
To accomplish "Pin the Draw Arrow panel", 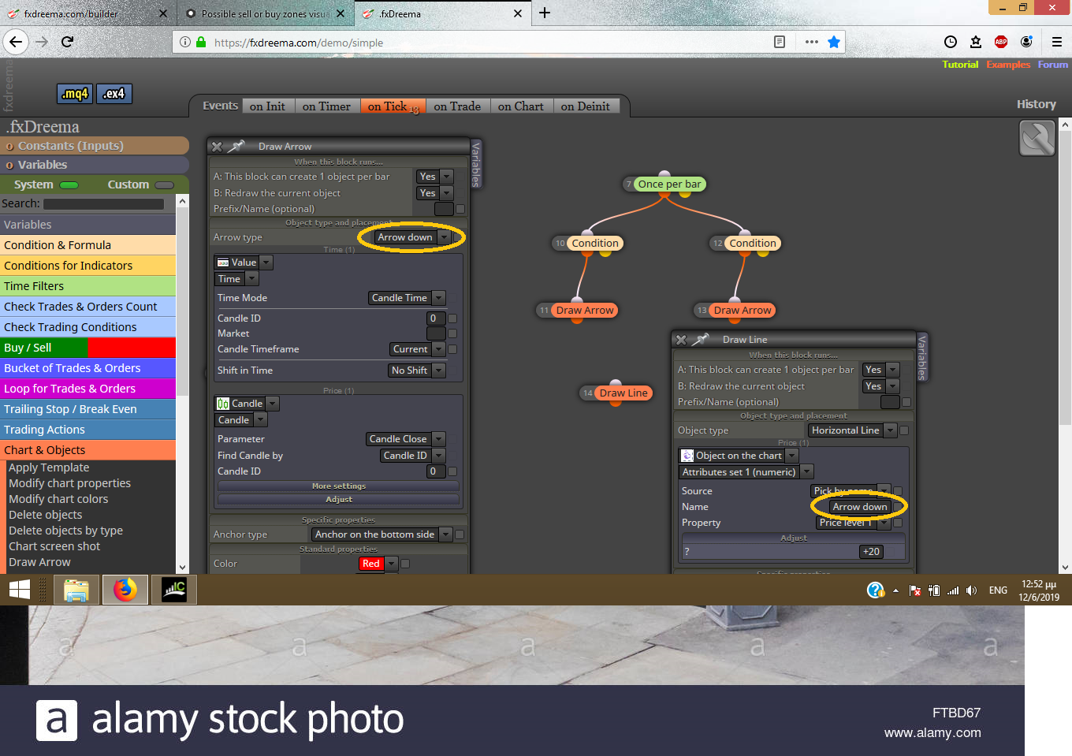I will [236, 146].
